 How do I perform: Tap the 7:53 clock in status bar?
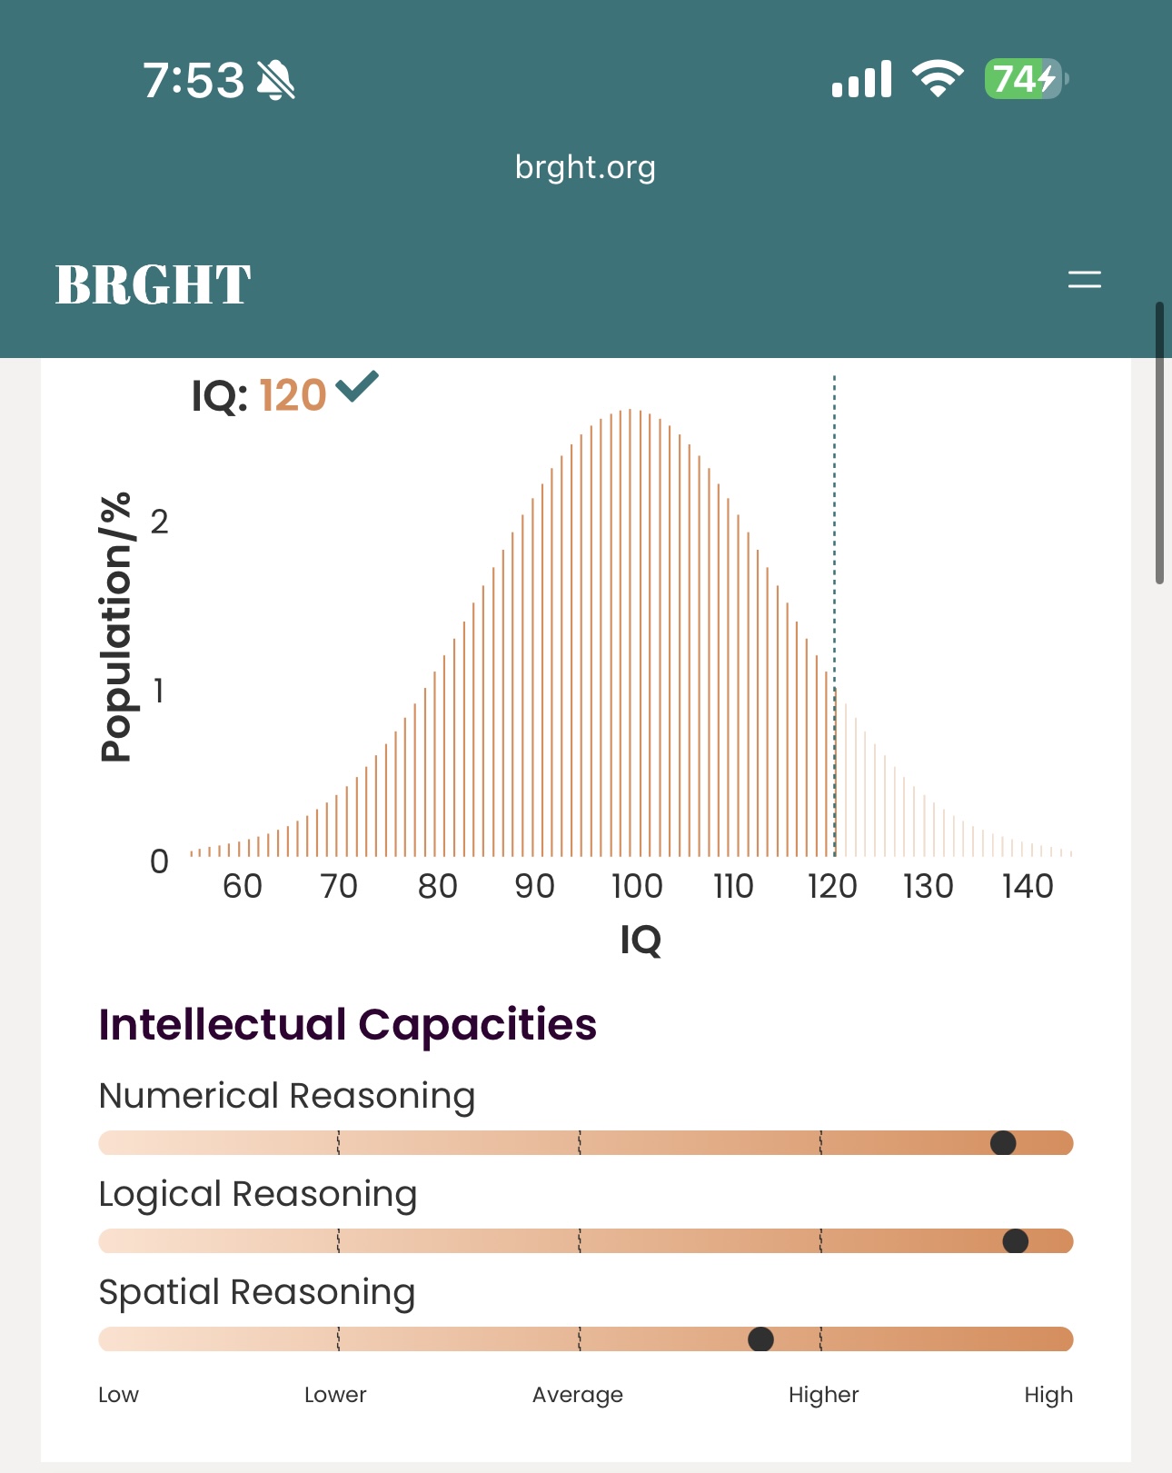(x=194, y=80)
